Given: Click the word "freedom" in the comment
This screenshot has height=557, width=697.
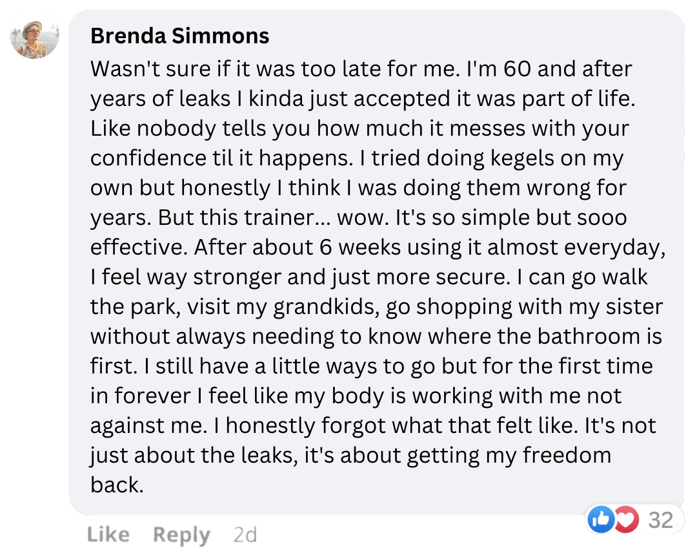Looking at the screenshot, I should [x=567, y=455].
